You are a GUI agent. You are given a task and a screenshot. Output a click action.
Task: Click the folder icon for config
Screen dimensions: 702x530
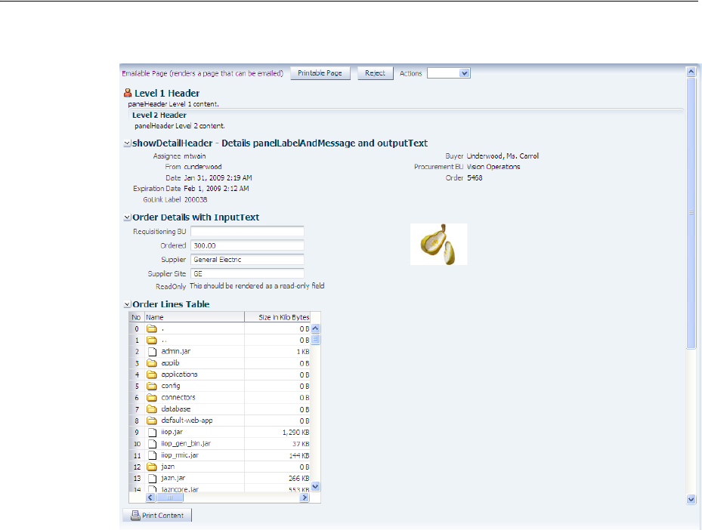tap(152, 386)
